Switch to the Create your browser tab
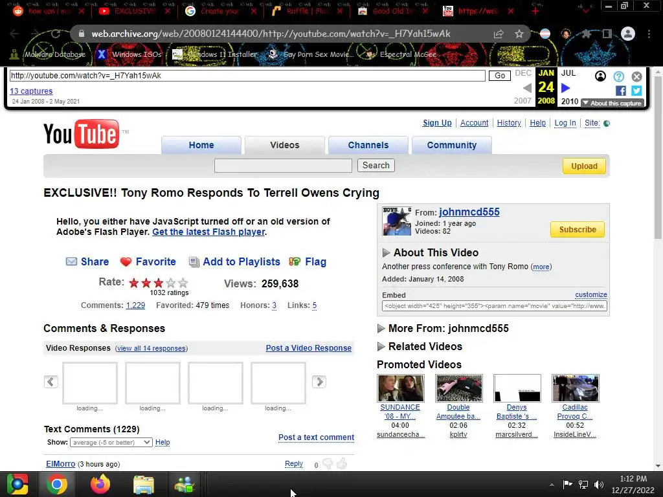The image size is (663, 497). pos(221,11)
